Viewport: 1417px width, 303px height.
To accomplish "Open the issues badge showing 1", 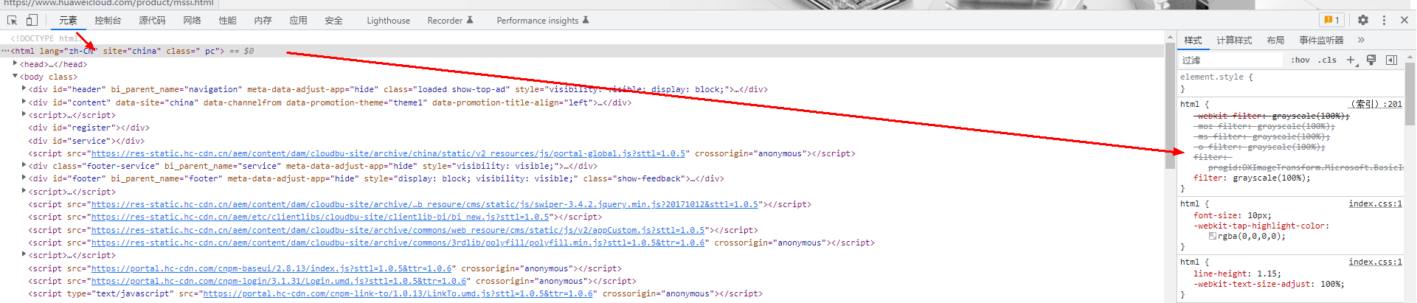I will [1331, 20].
